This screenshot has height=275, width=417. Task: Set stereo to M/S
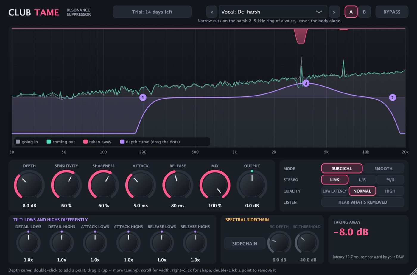(x=390, y=180)
